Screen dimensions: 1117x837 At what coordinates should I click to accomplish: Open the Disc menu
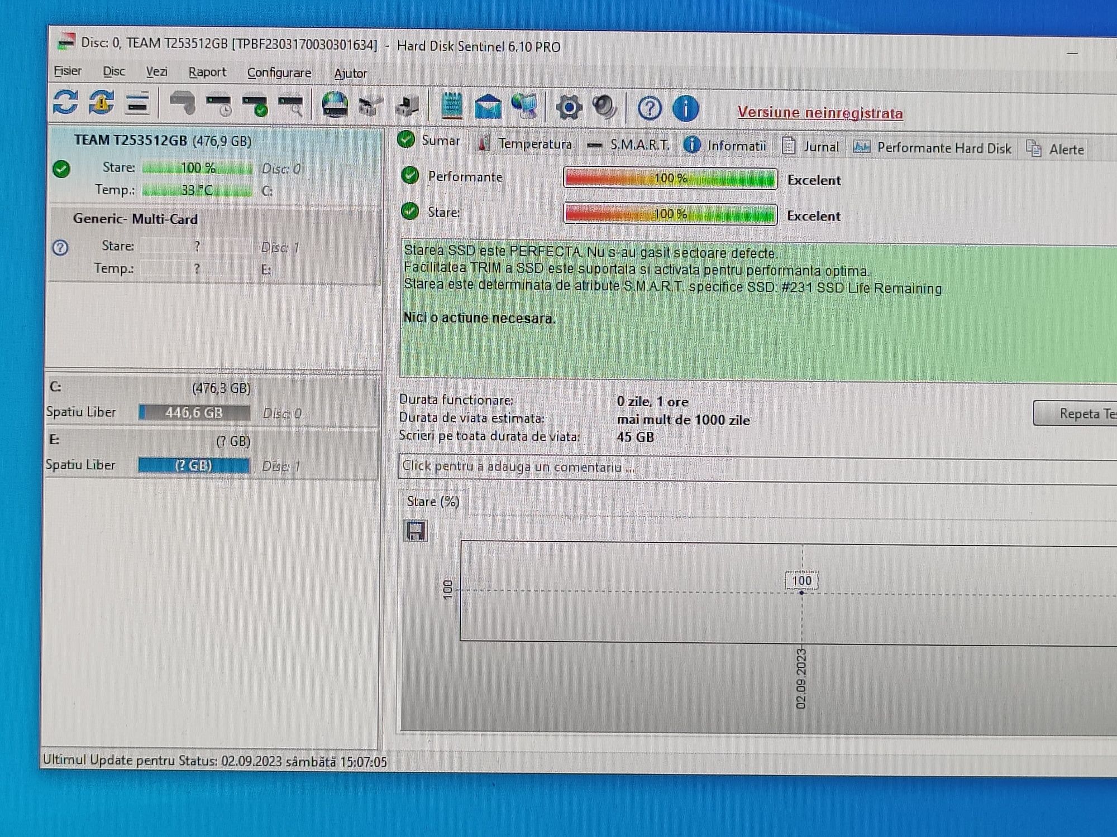114,71
